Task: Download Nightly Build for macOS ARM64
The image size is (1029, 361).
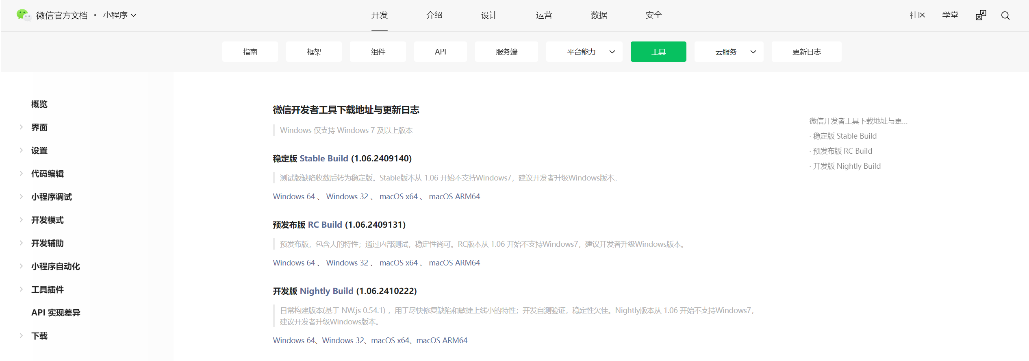Action: (x=442, y=340)
